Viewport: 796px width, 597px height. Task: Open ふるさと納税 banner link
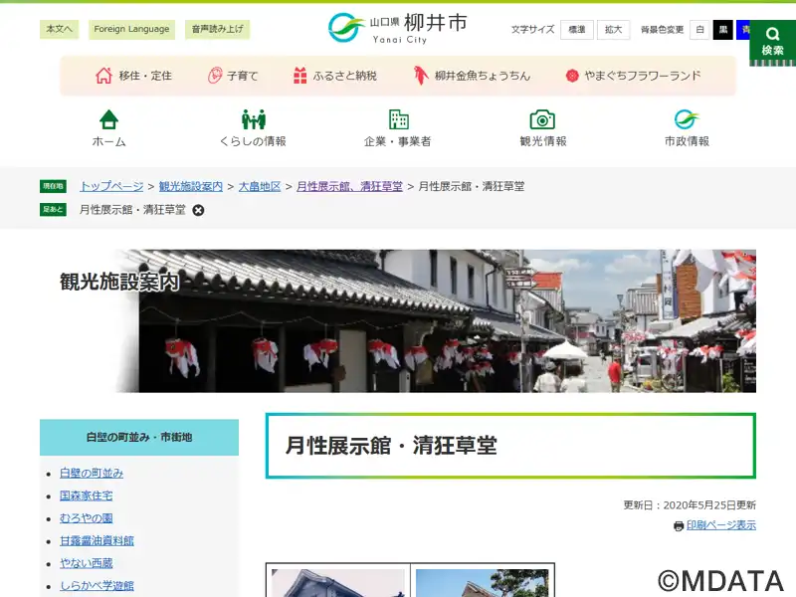point(335,76)
